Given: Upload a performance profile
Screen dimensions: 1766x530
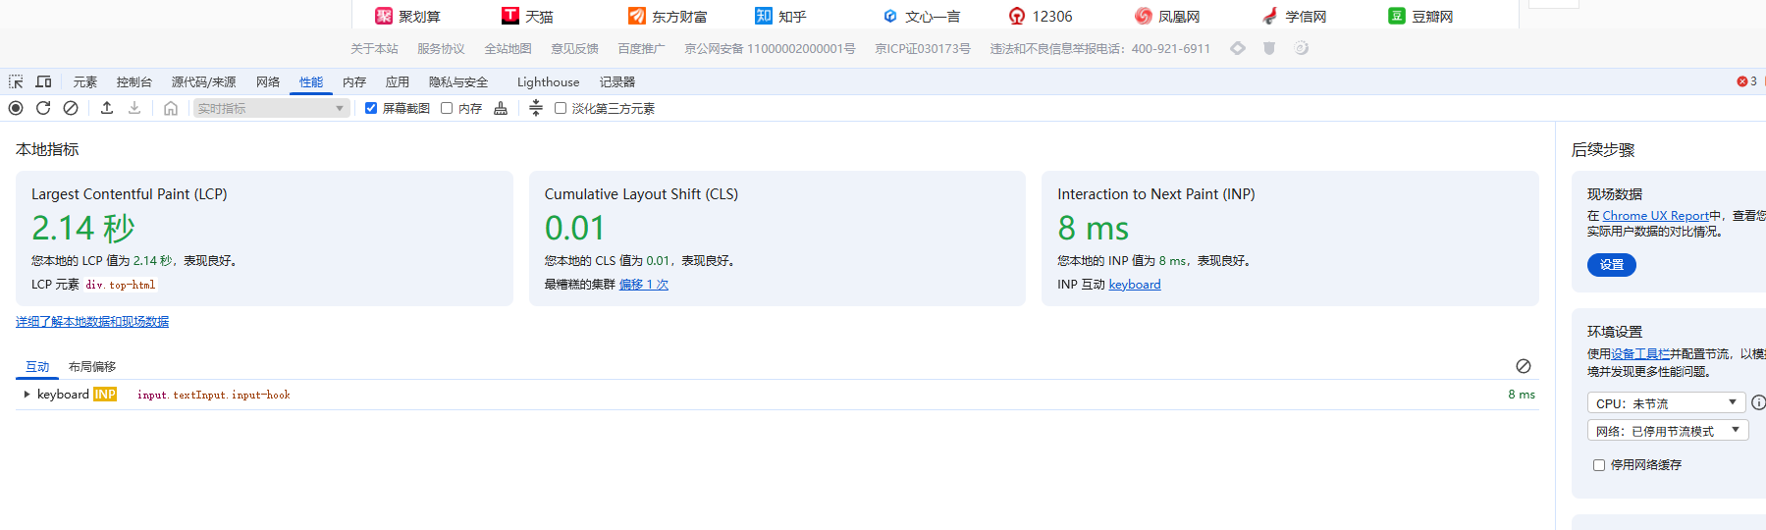Looking at the screenshot, I should coord(107,108).
